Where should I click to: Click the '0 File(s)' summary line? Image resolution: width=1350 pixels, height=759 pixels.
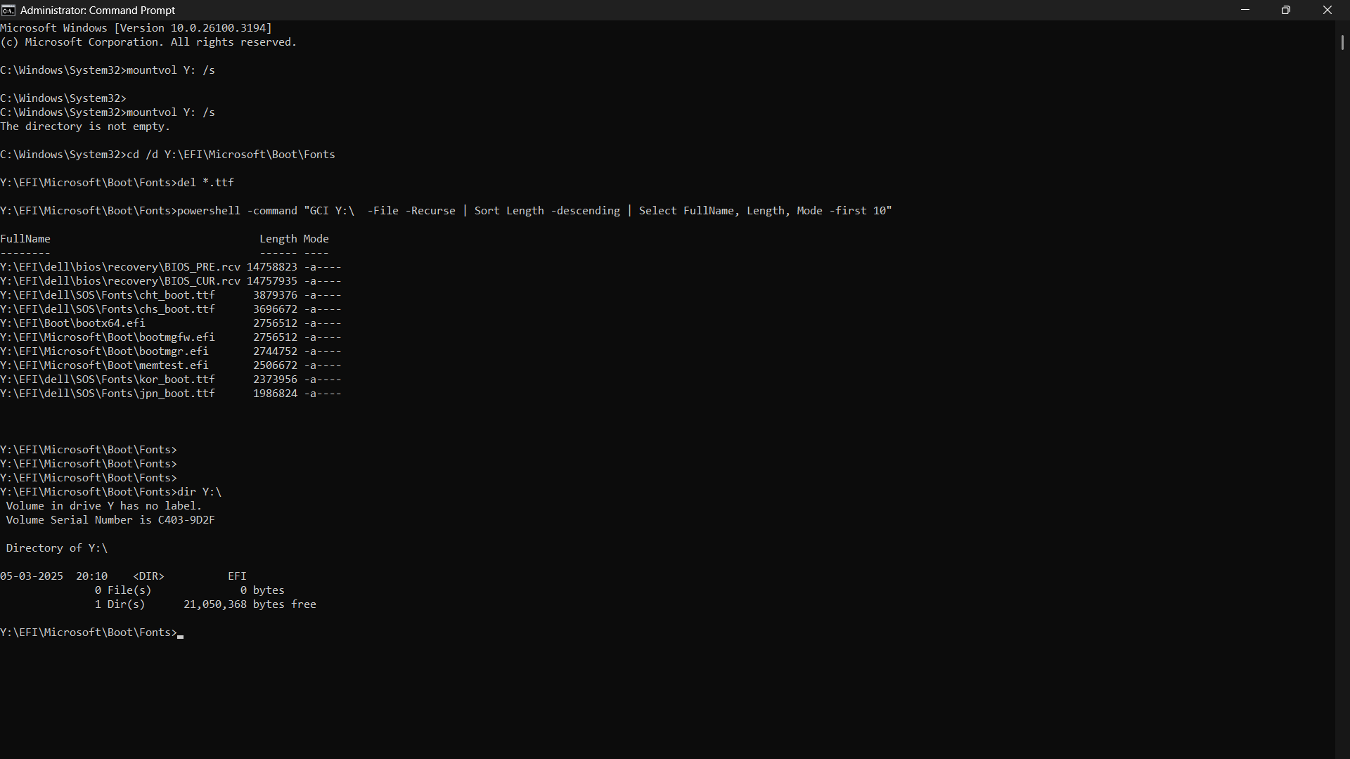pos(123,590)
